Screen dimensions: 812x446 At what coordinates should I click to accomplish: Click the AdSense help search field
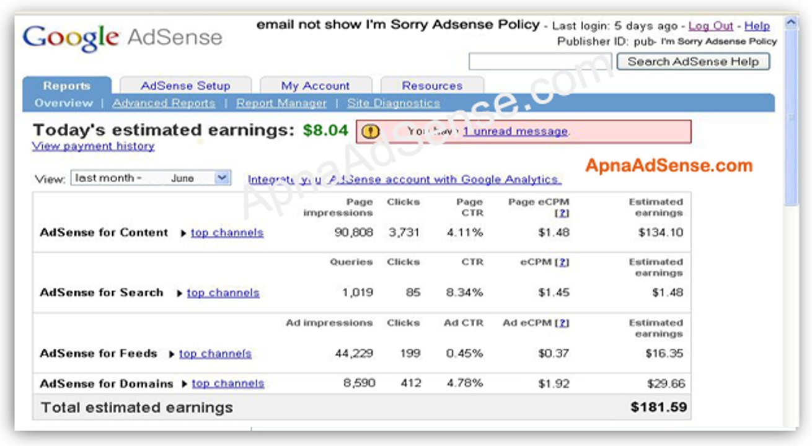pos(541,62)
